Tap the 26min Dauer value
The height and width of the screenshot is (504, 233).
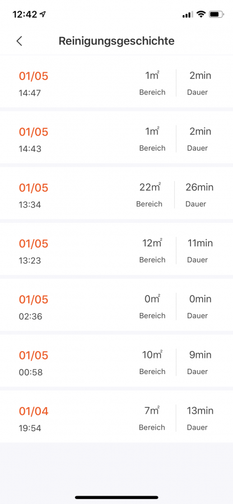pos(199,188)
